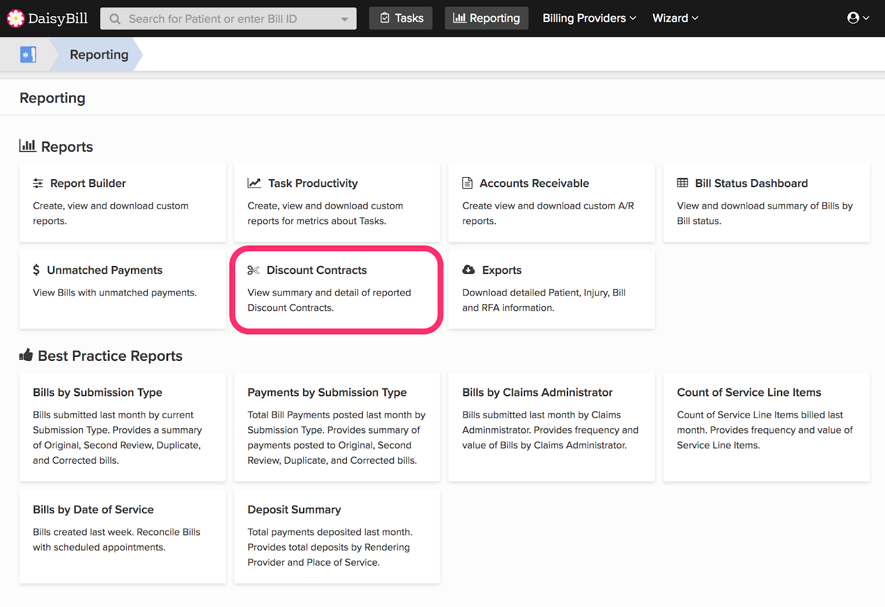
Task: Open the Reporting nav button
Action: [x=486, y=18]
